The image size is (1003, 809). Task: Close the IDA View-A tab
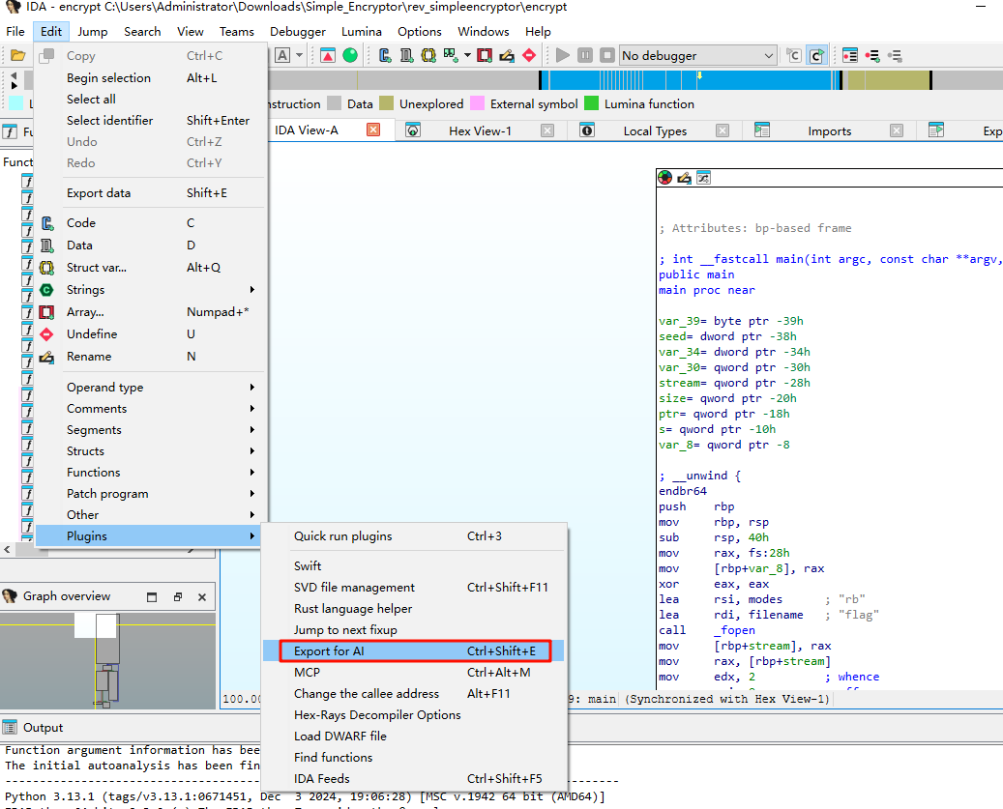tap(373, 130)
